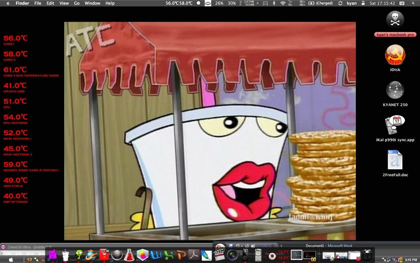Click the GPU heatsink temperature 54.0°C reading
This screenshot has width=420, height=263.
(x=16, y=117)
